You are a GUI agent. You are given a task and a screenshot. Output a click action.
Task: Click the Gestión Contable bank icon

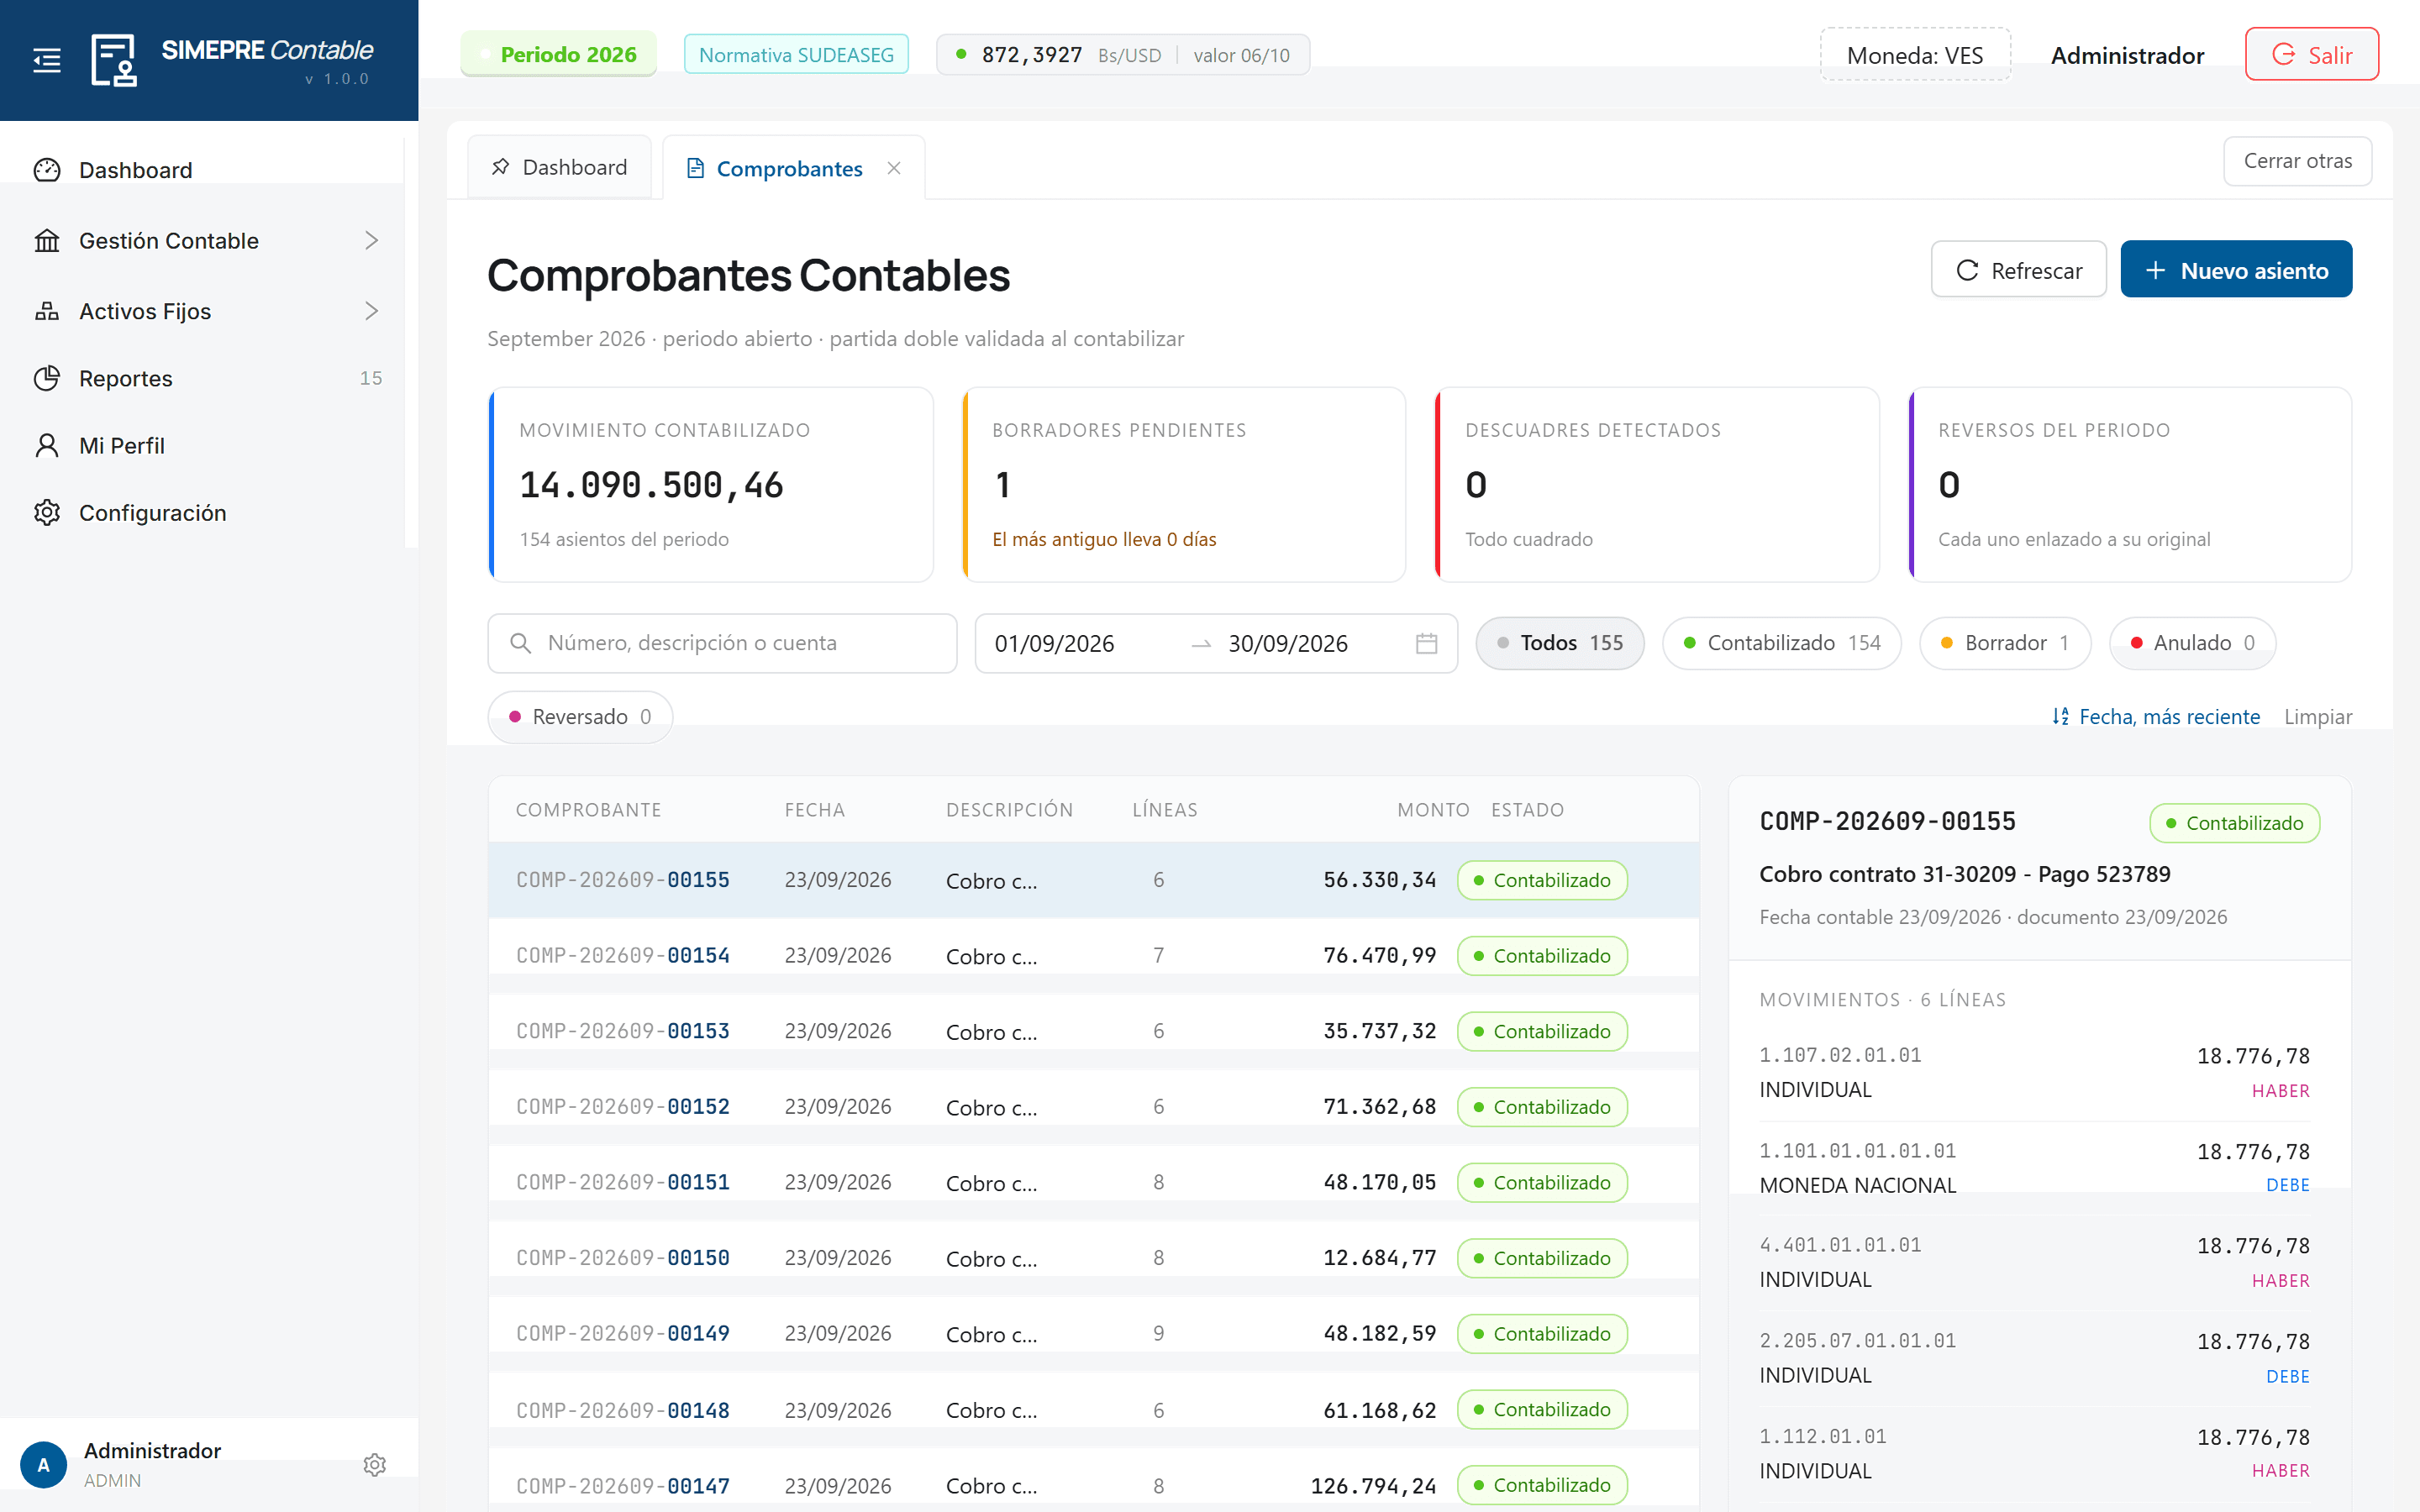click(47, 241)
